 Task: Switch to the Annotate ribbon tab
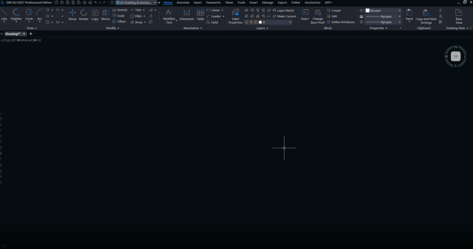(x=183, y=2)
